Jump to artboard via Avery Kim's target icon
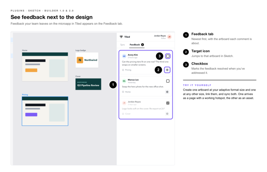Viewport: 267px width, 172px height. tap(167, 70)
